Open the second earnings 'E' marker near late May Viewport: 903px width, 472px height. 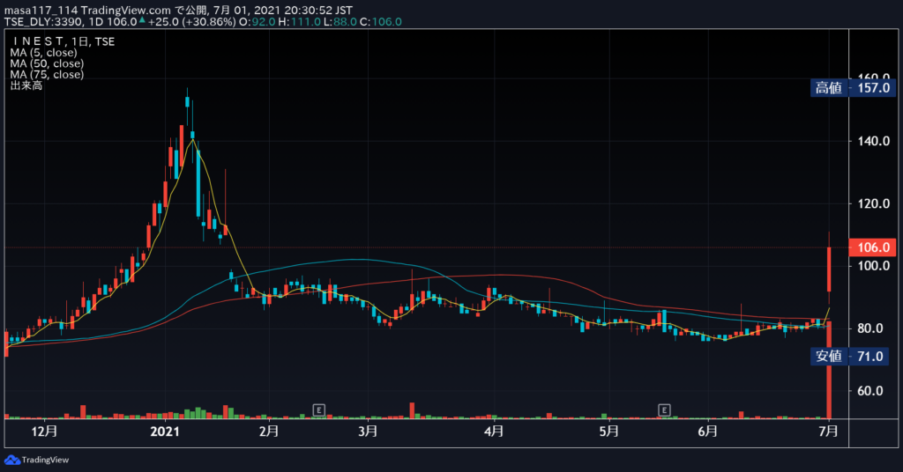tap(664, 409)
